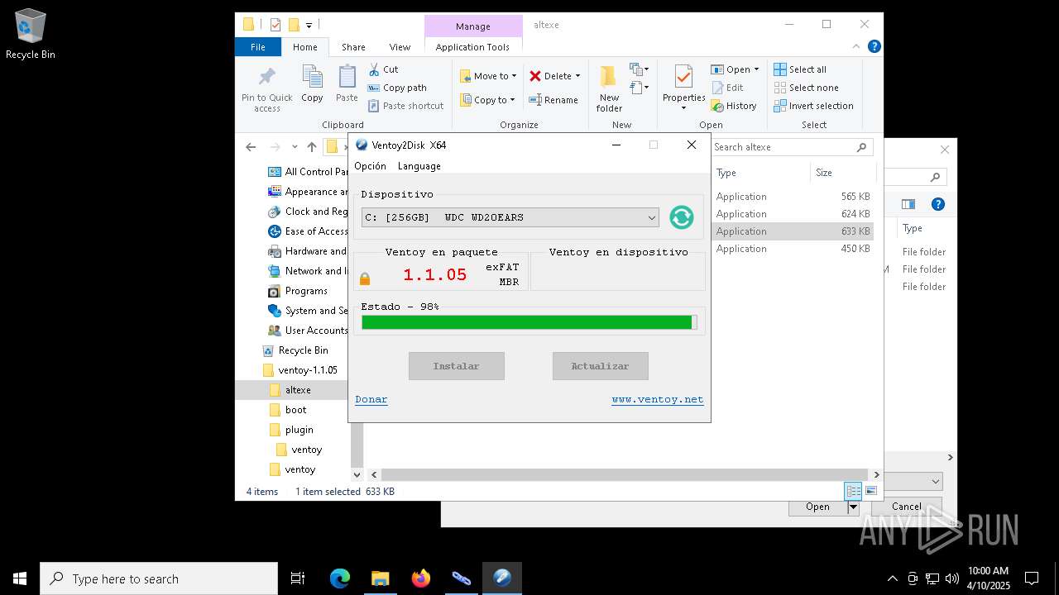Open Task View on taskbar
This screenshot has height=595, width=1059.
(x=298, y=578)
